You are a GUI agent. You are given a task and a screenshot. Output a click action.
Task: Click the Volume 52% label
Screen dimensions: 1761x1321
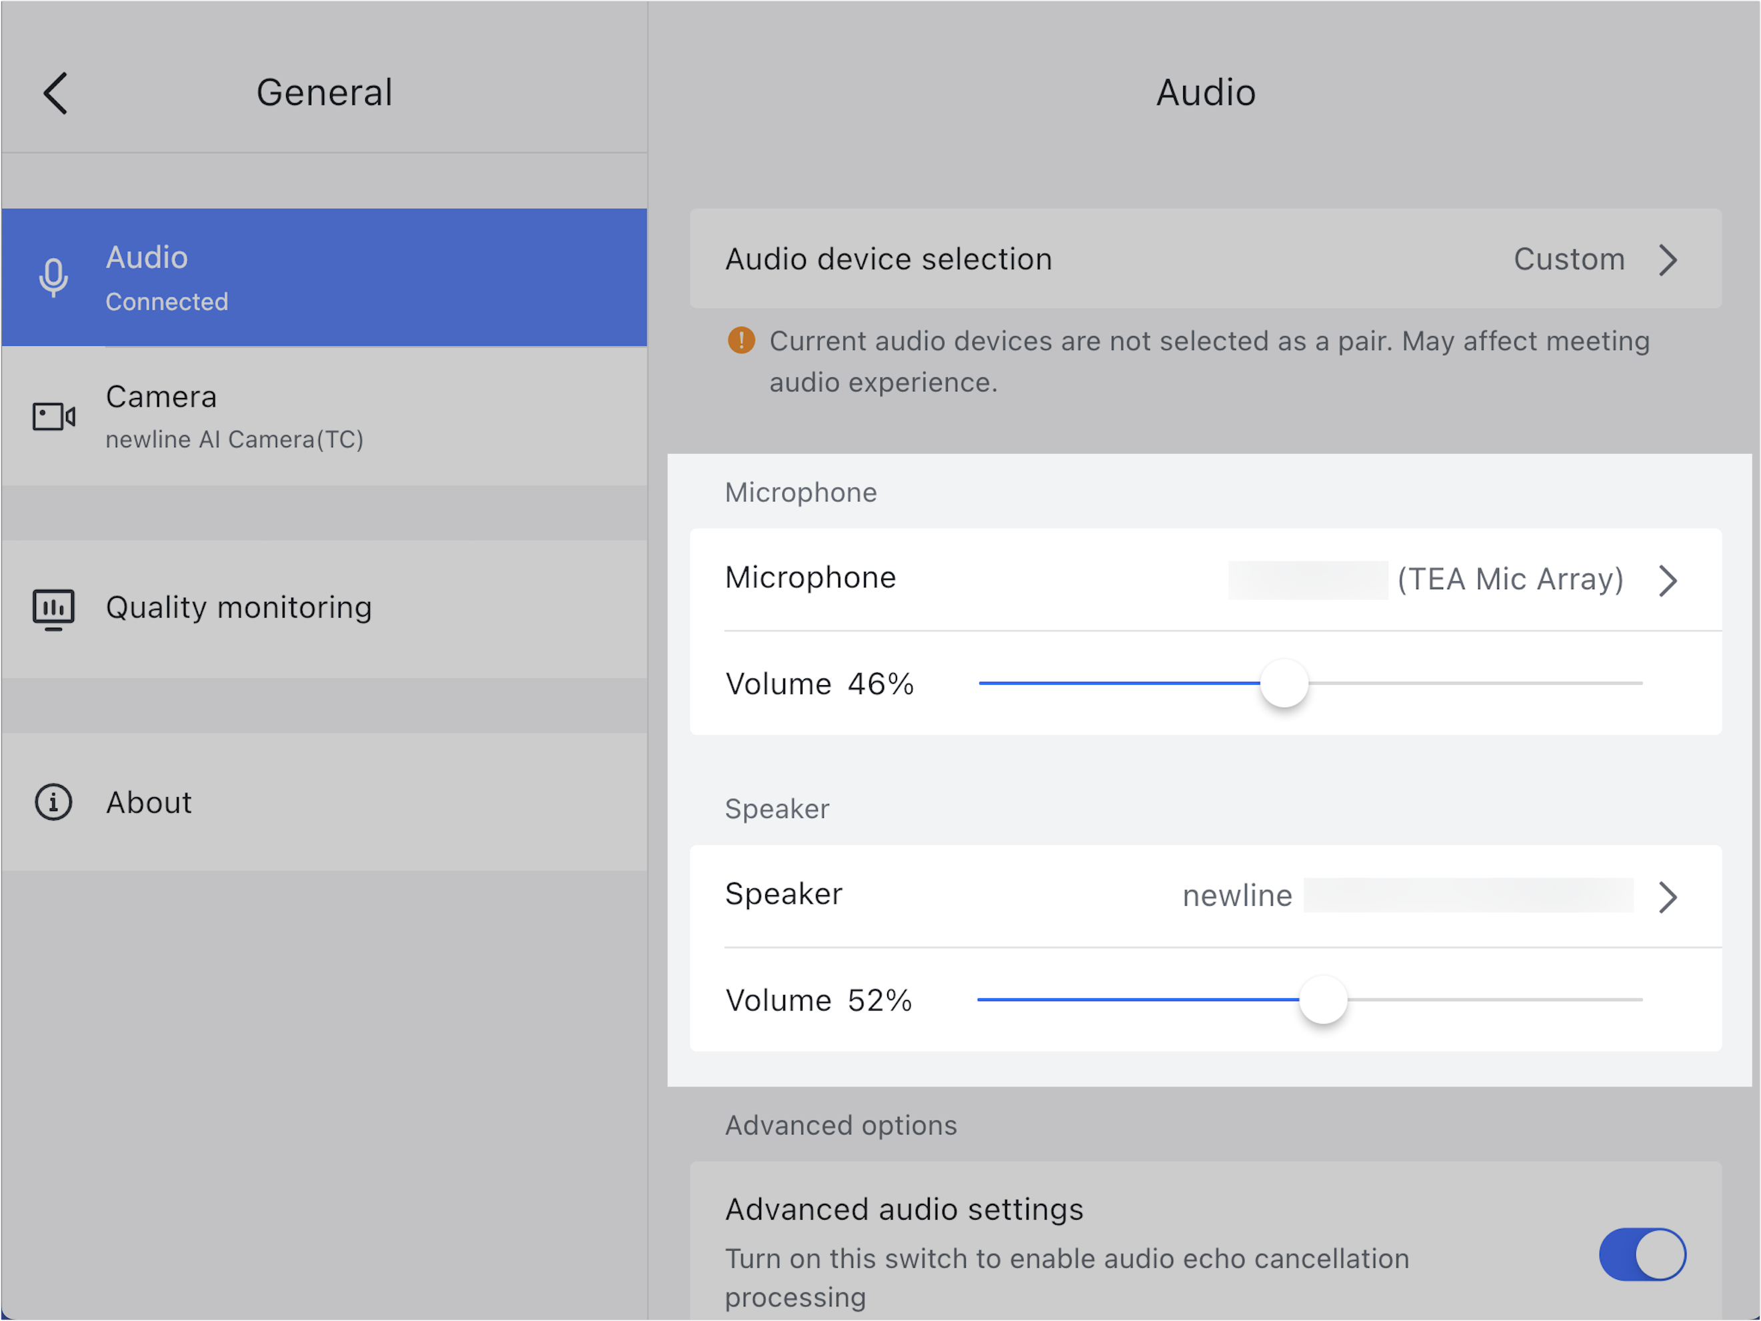point(819,1001)
